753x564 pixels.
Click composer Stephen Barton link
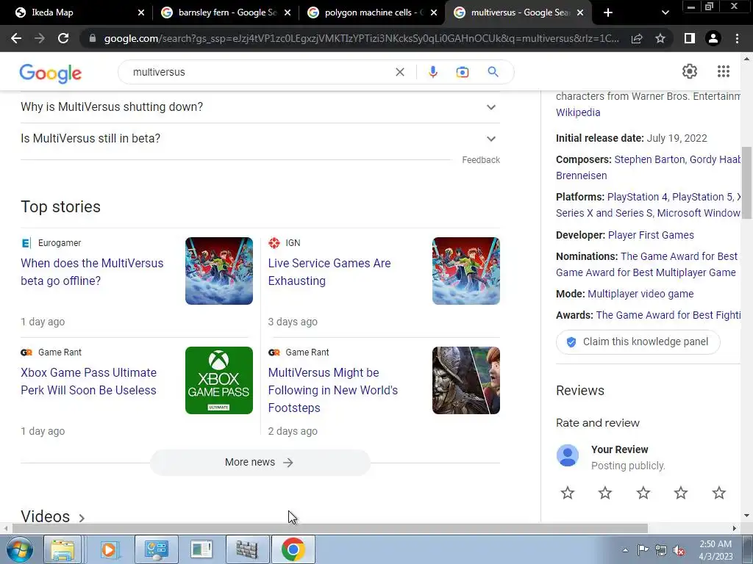(x=650, y=159)
